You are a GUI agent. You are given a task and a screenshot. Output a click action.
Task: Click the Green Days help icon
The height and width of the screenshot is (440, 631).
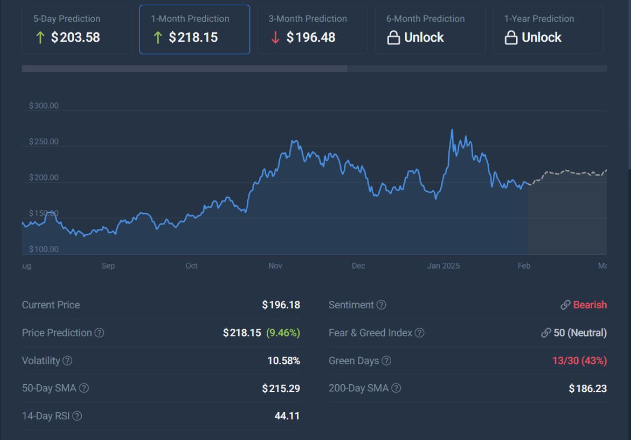[x=386, y=361]
